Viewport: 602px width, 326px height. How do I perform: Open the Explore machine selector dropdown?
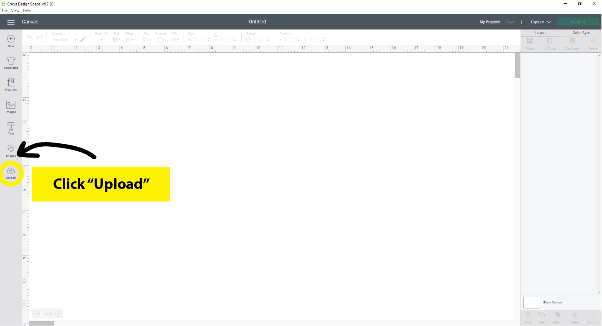pyautogui.click(x=541, y=22)
